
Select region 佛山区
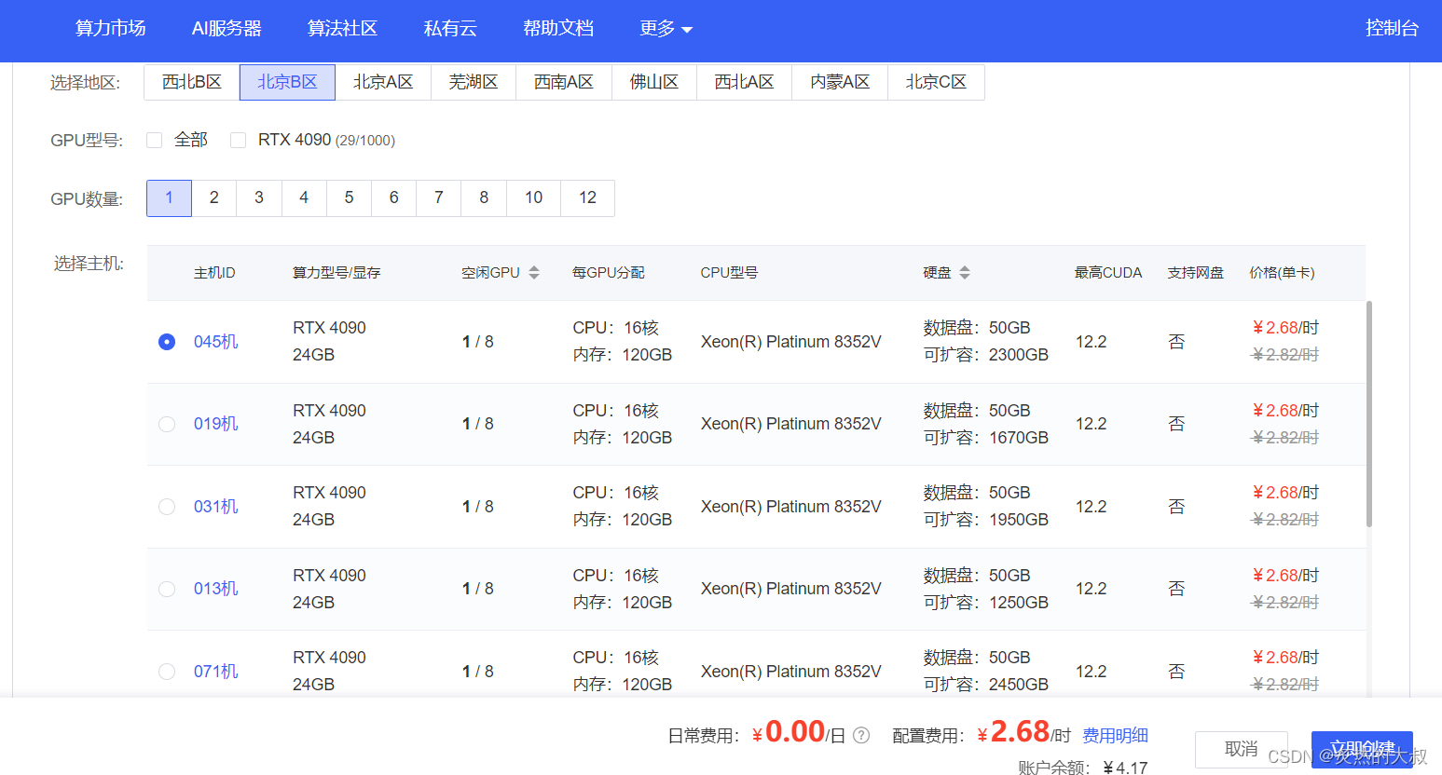pyautogui.click(x=654, y=82)
